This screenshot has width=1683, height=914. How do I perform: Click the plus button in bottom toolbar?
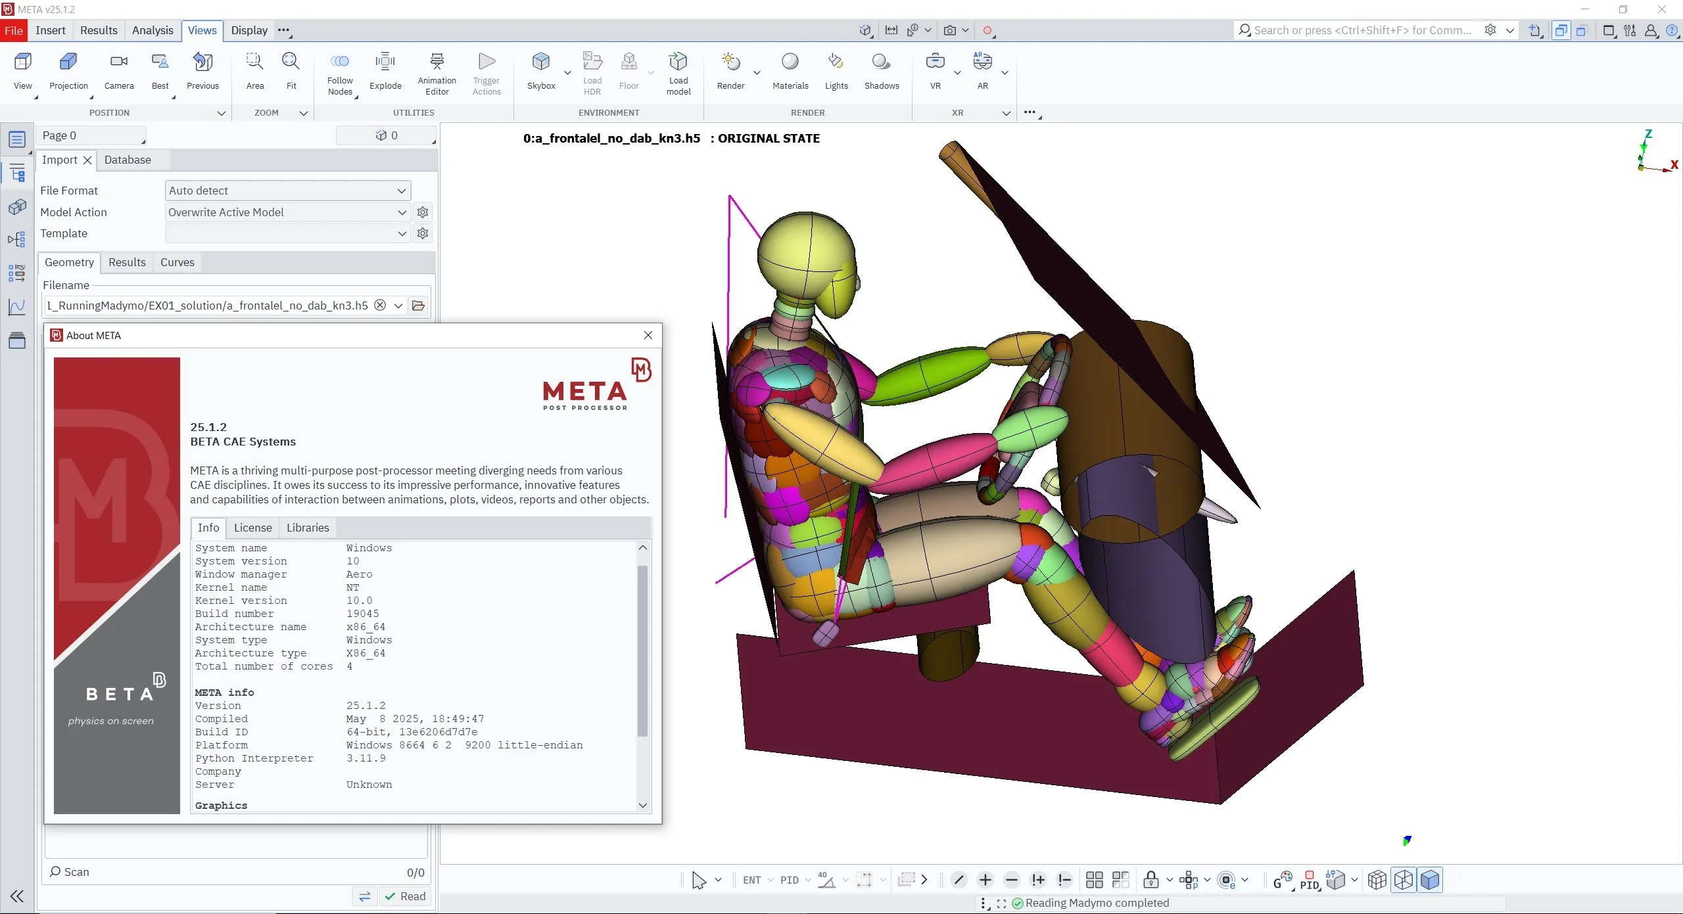coord(985,880)
